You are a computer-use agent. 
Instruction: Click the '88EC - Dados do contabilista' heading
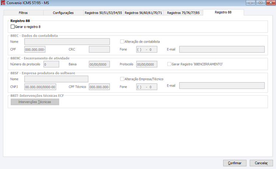[x=34, y=36]
